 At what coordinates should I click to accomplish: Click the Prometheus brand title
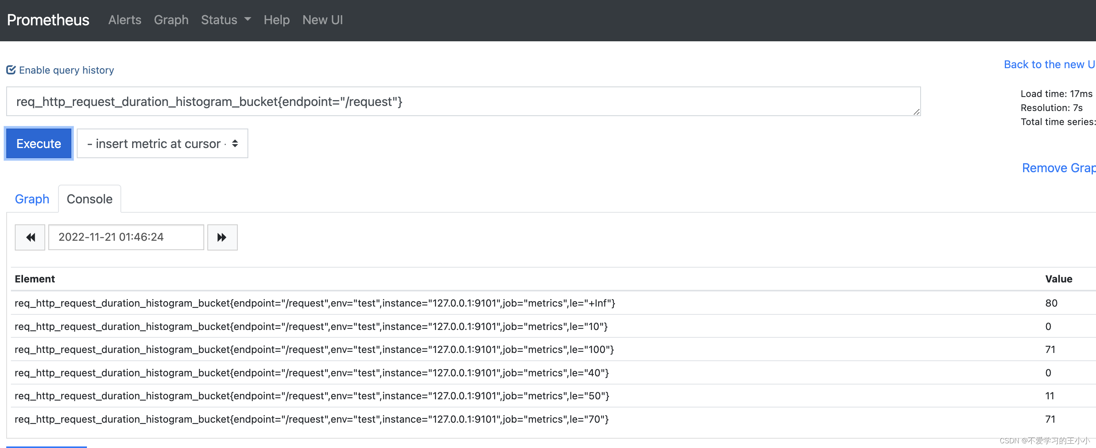click(48, 19)
